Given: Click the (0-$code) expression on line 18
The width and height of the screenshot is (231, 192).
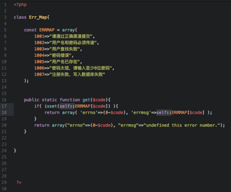Looking at the screenshot, I should 115,113.
